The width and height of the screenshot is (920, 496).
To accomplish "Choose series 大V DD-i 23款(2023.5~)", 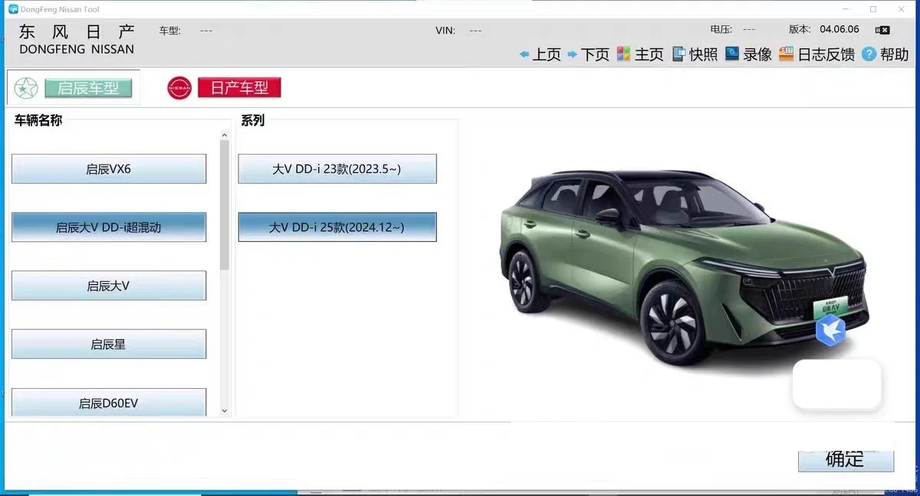I will click(x=337, y=169).
